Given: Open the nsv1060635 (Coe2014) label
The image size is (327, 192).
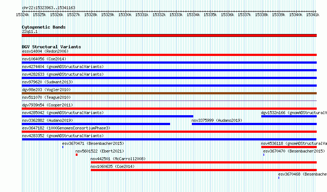Looking at the screenshot, I should (113, 166).
